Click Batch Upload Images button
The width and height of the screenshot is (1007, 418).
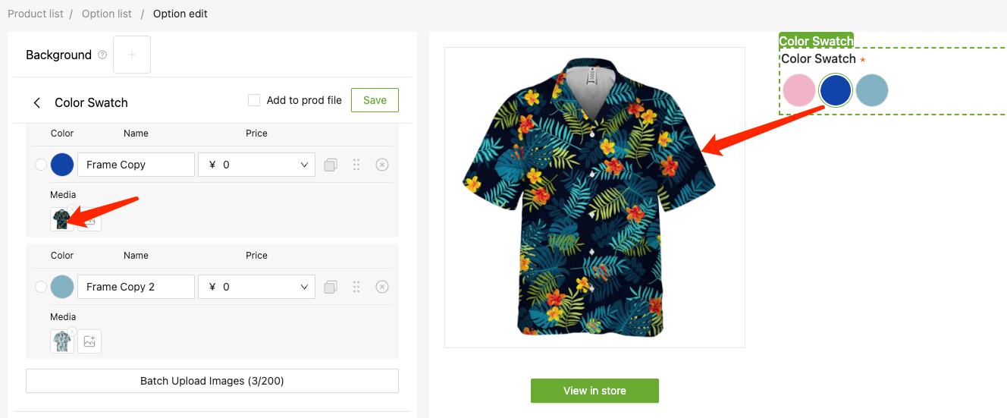[x=212, y=381]
